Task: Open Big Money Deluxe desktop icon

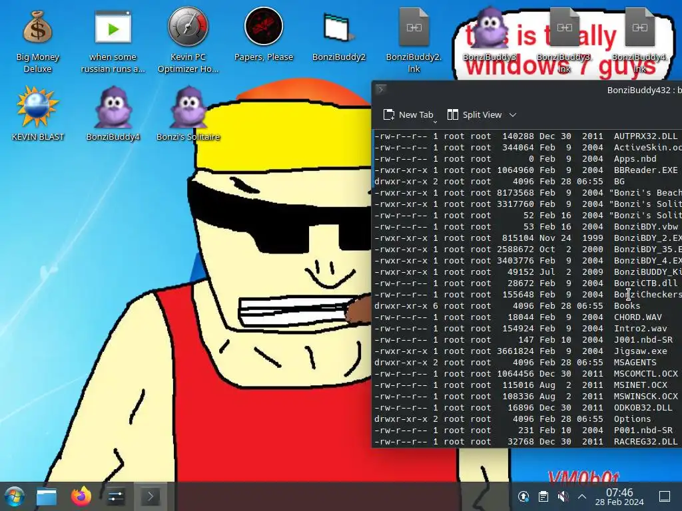Action: click(38, 41)
